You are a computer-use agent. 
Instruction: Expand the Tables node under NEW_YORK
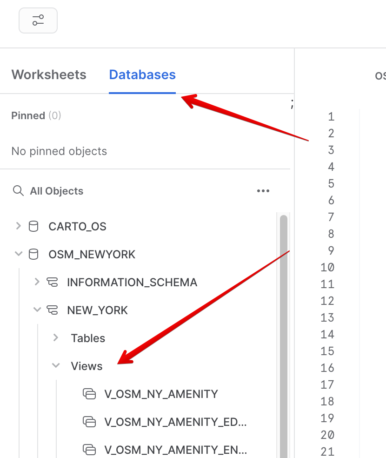pyautogui.click(x=55, y=338)
